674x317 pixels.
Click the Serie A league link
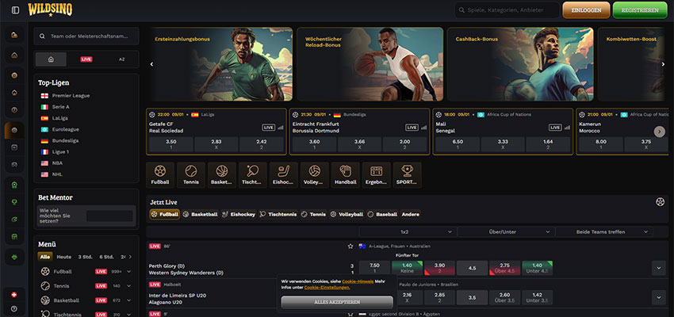click(x=60, y=106)
